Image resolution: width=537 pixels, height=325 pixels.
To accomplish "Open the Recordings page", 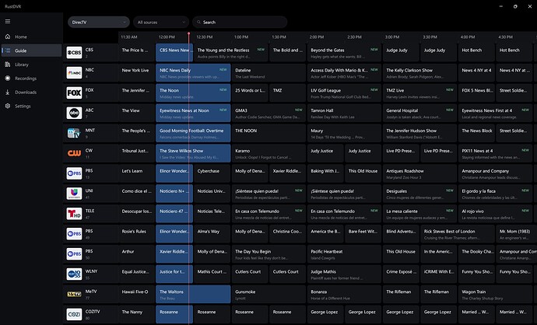I will 31,78.
